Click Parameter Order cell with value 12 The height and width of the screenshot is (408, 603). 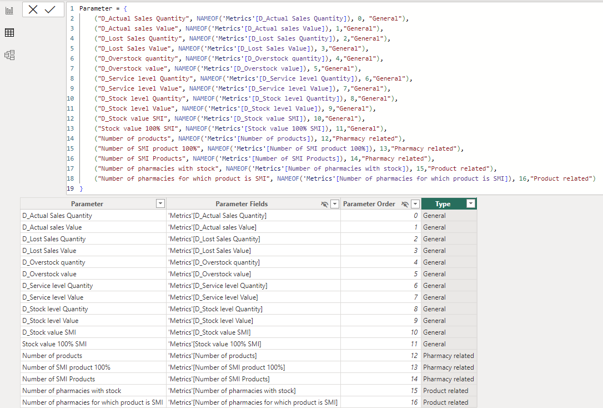pos(381,356)
